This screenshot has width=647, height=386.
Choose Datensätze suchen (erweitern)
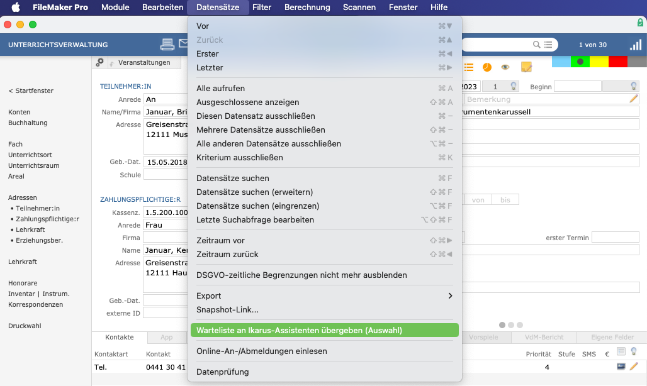coord(324,192)
